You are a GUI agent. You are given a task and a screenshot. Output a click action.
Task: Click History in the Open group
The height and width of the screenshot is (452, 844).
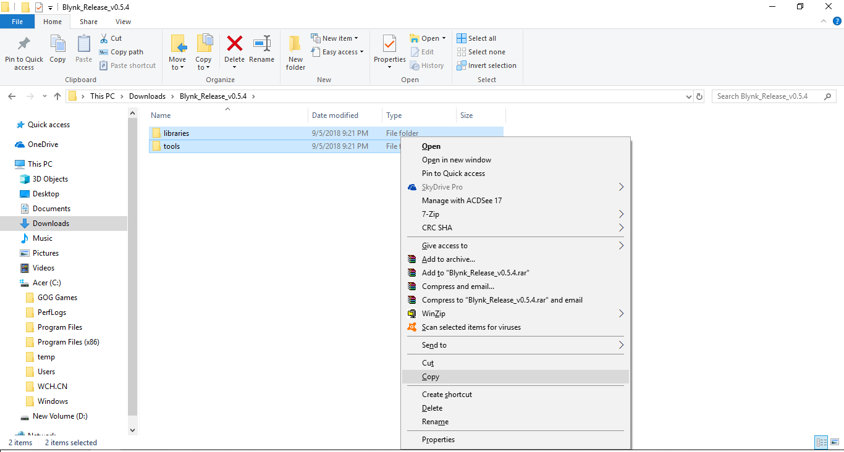tap(427, 65)
